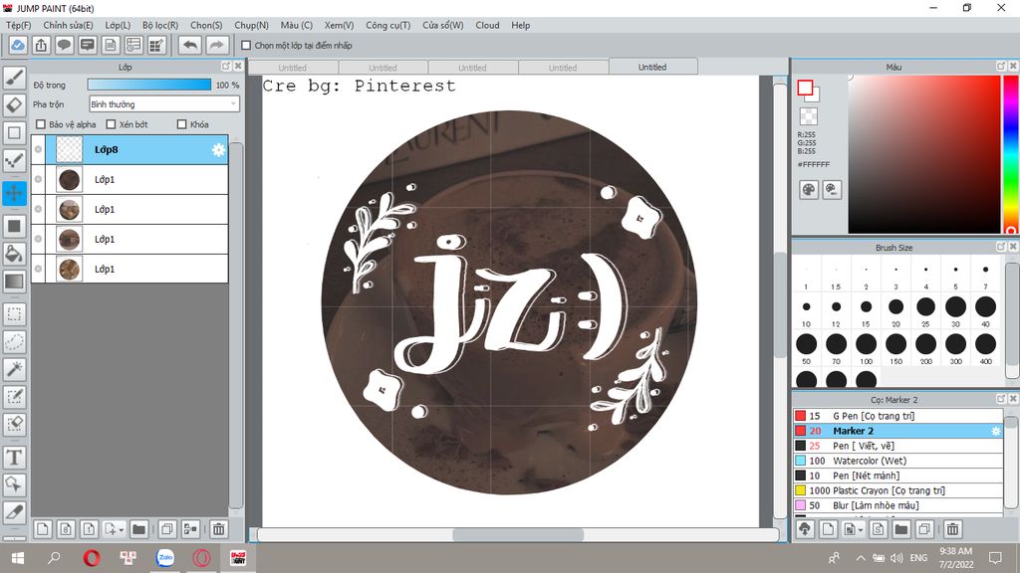Viewport: 1020px width, 573px height.
Task: Click the Undo arrow in toolbar
Action: click(x=190, y=45)
